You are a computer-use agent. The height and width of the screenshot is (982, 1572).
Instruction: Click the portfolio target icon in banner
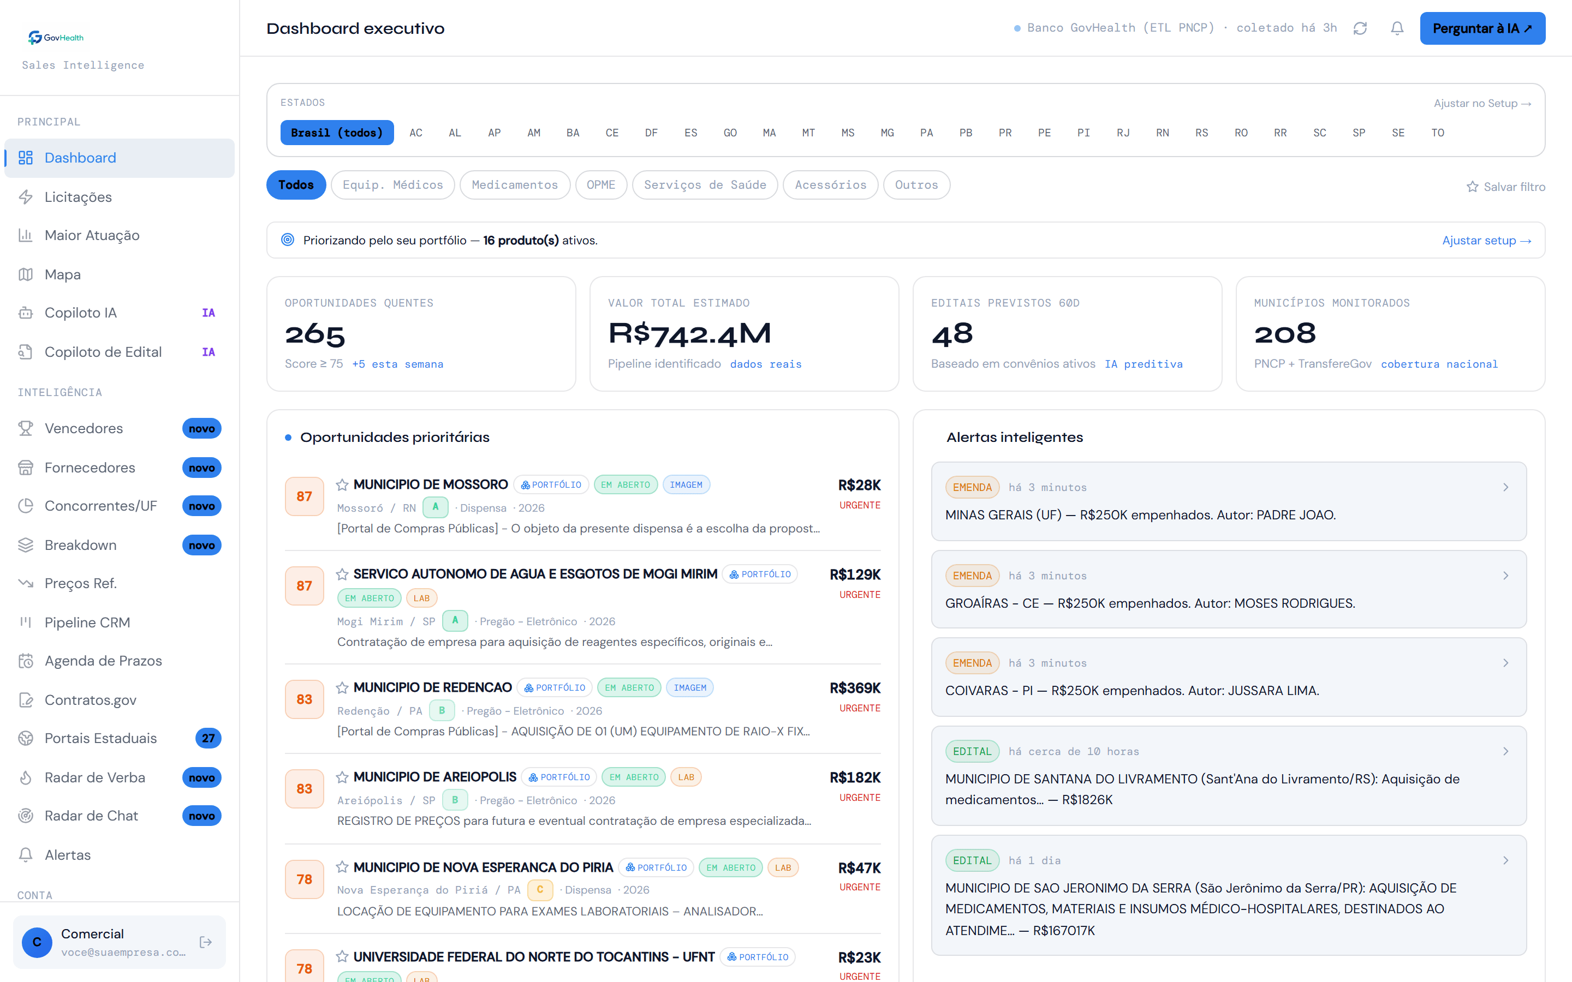click(288, 239)
